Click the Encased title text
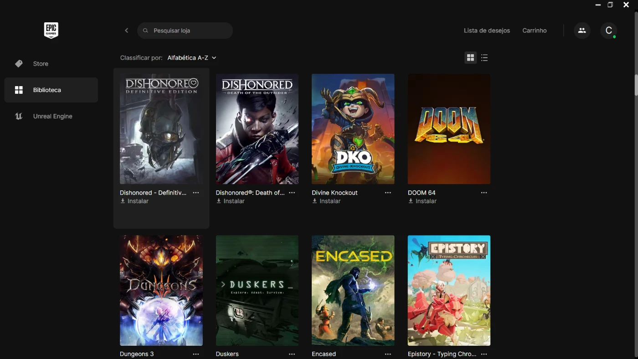Screen dimensions: 638x359 click(x=324, y=354)
